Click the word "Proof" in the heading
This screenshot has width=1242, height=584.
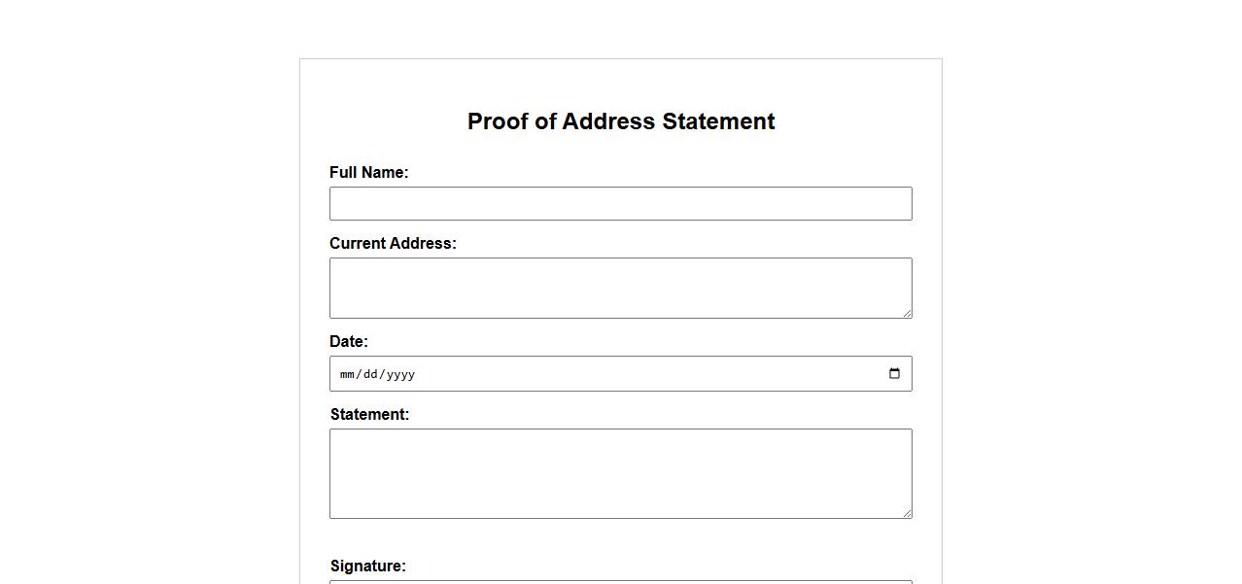(498, 122)
